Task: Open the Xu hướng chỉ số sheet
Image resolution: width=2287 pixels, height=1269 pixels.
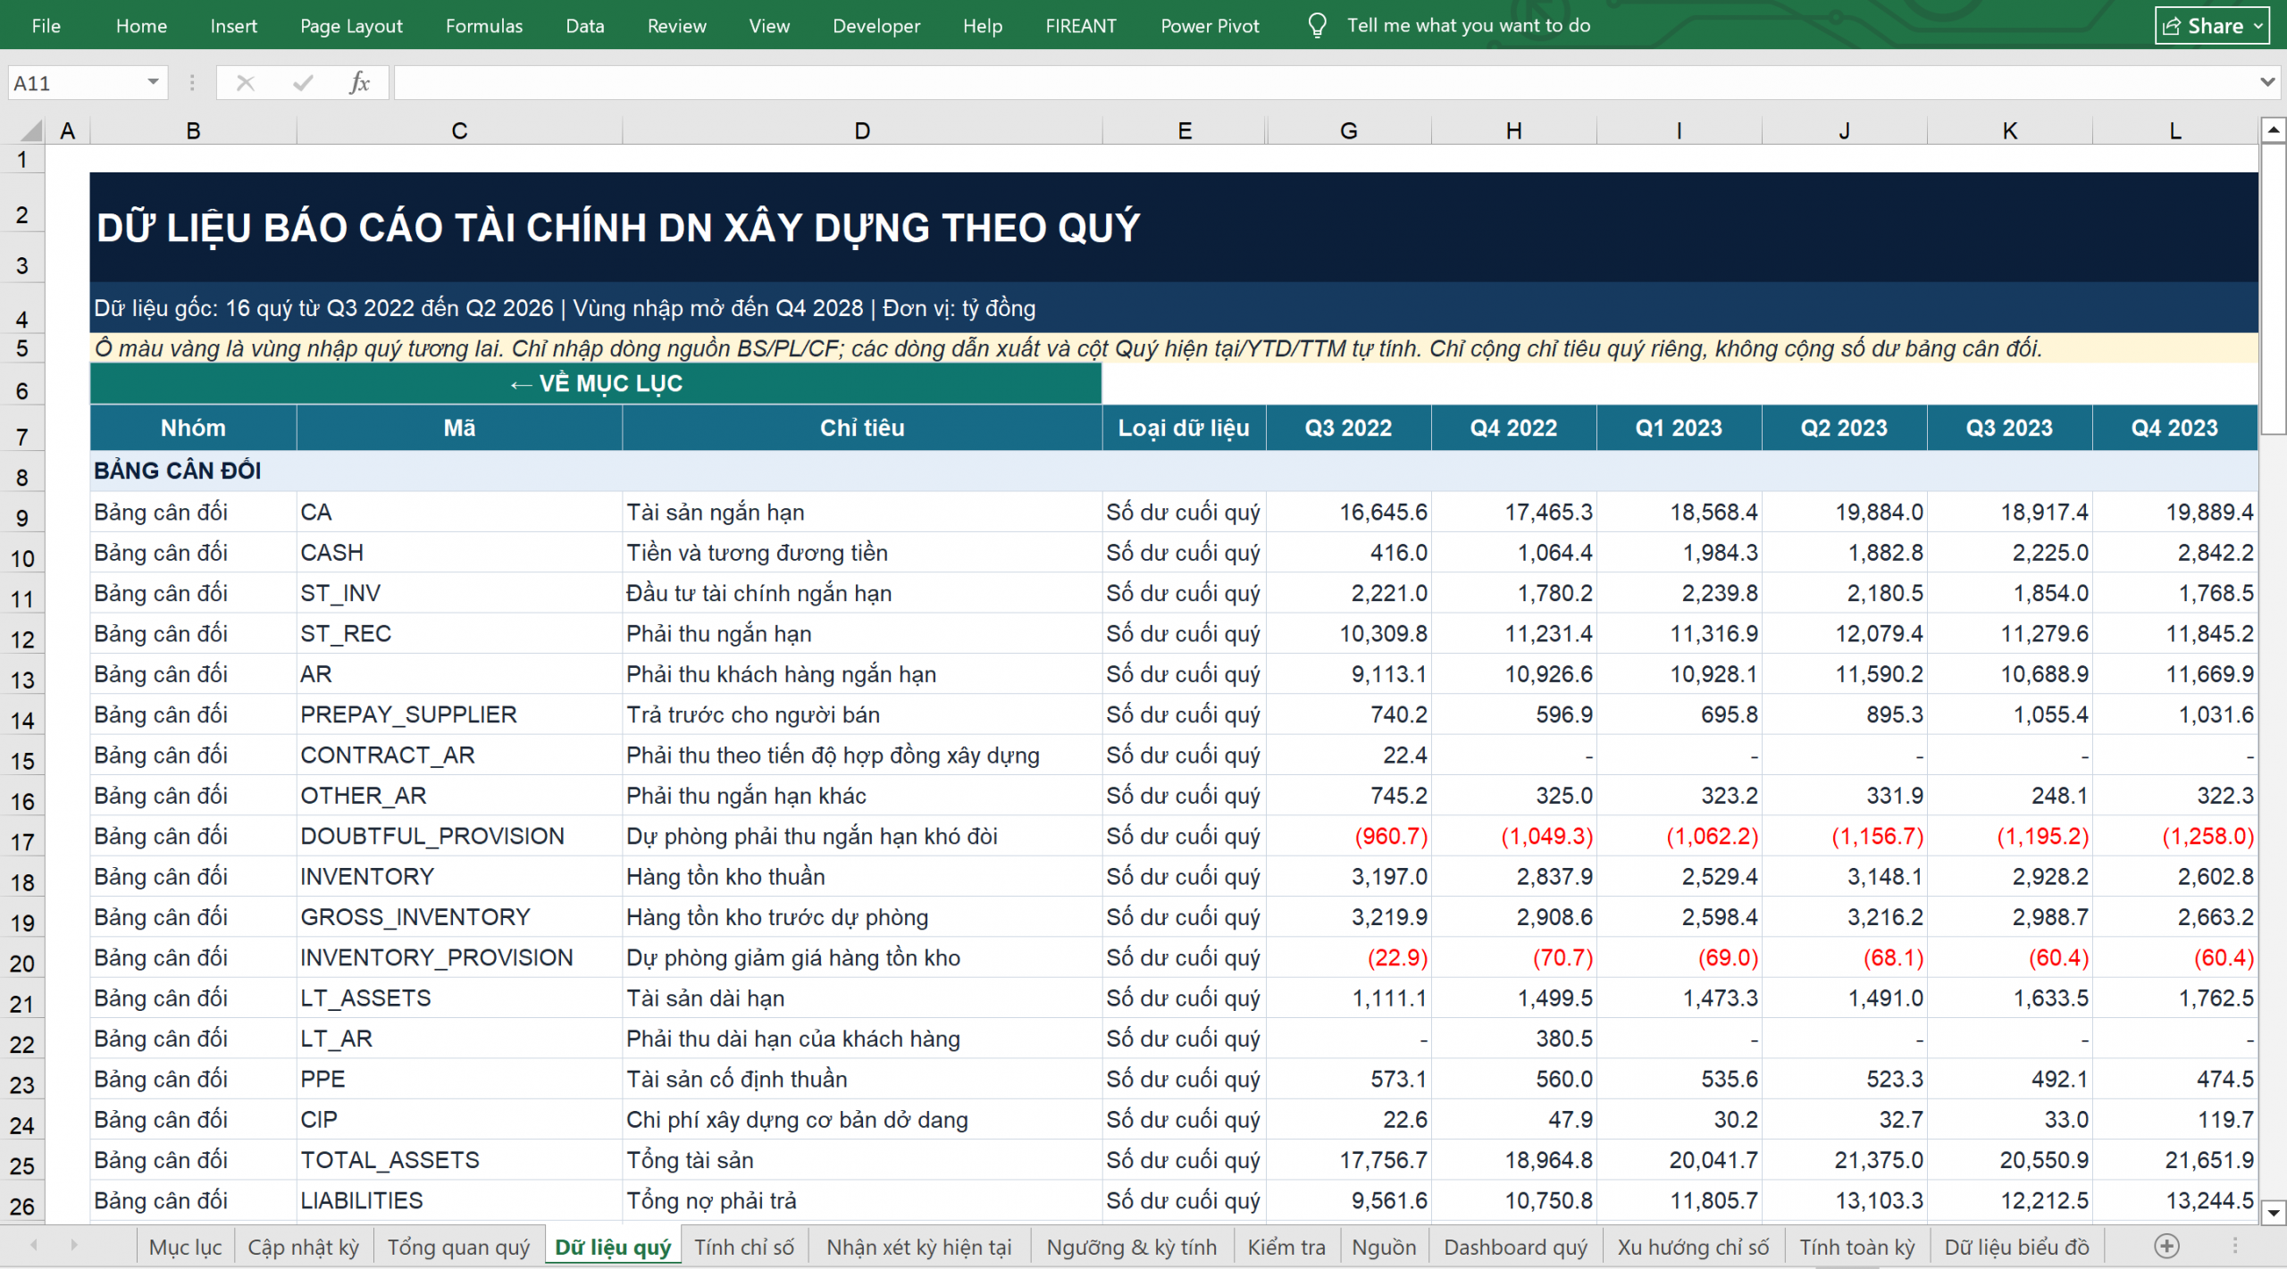Action: pos(1693,1247)
